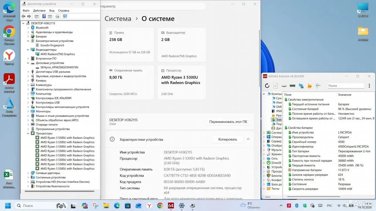
Task: Select Паспортная ёмкость row in AIDA64
Action: tap(329, 156)
